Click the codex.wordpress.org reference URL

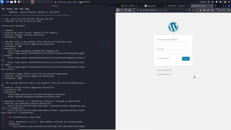coord(33,51)
